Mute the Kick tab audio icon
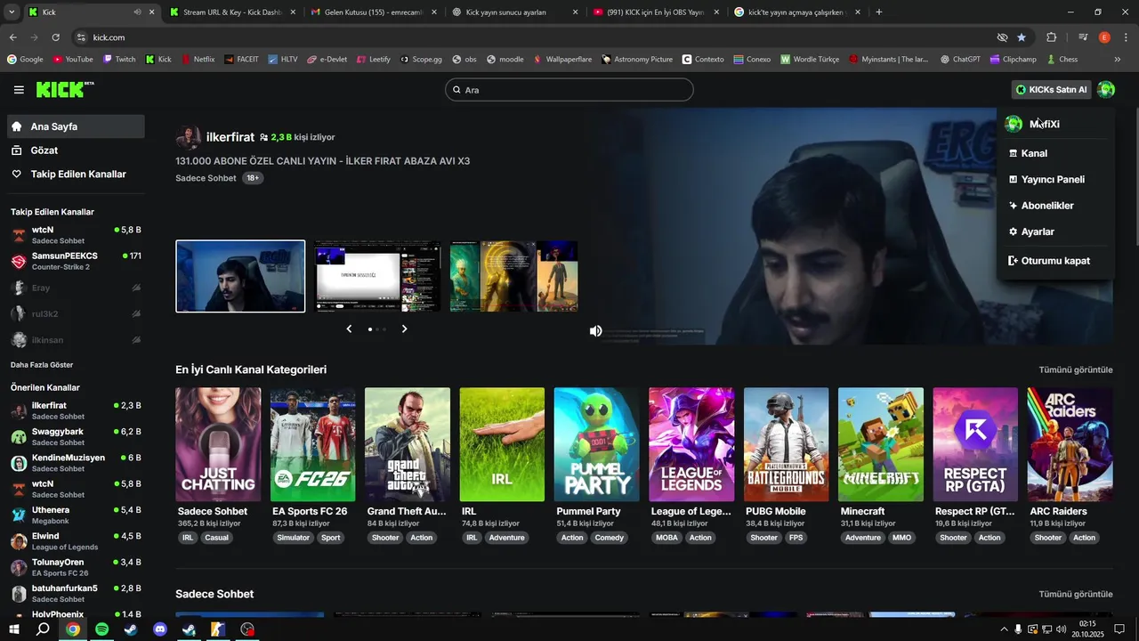 click(137, 12)
